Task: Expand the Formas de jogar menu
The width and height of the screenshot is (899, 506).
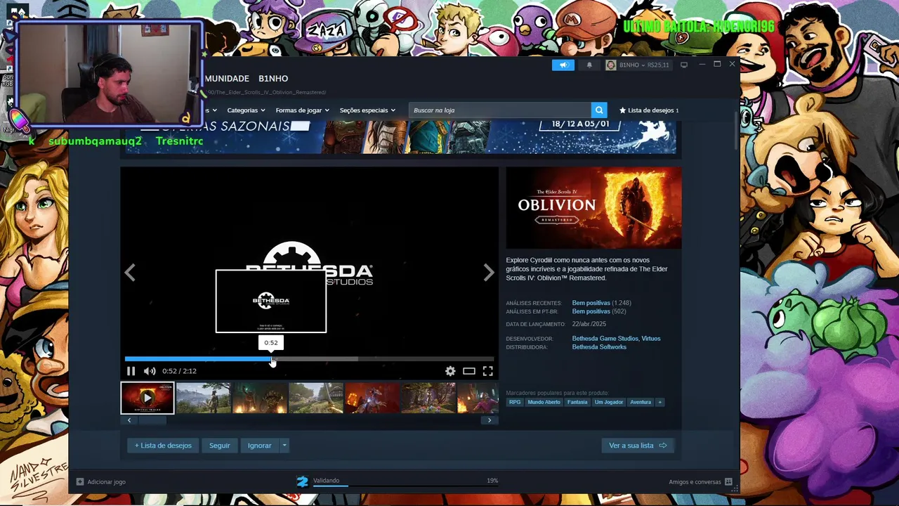Action: pyautogui.click(x=302, y=110)
